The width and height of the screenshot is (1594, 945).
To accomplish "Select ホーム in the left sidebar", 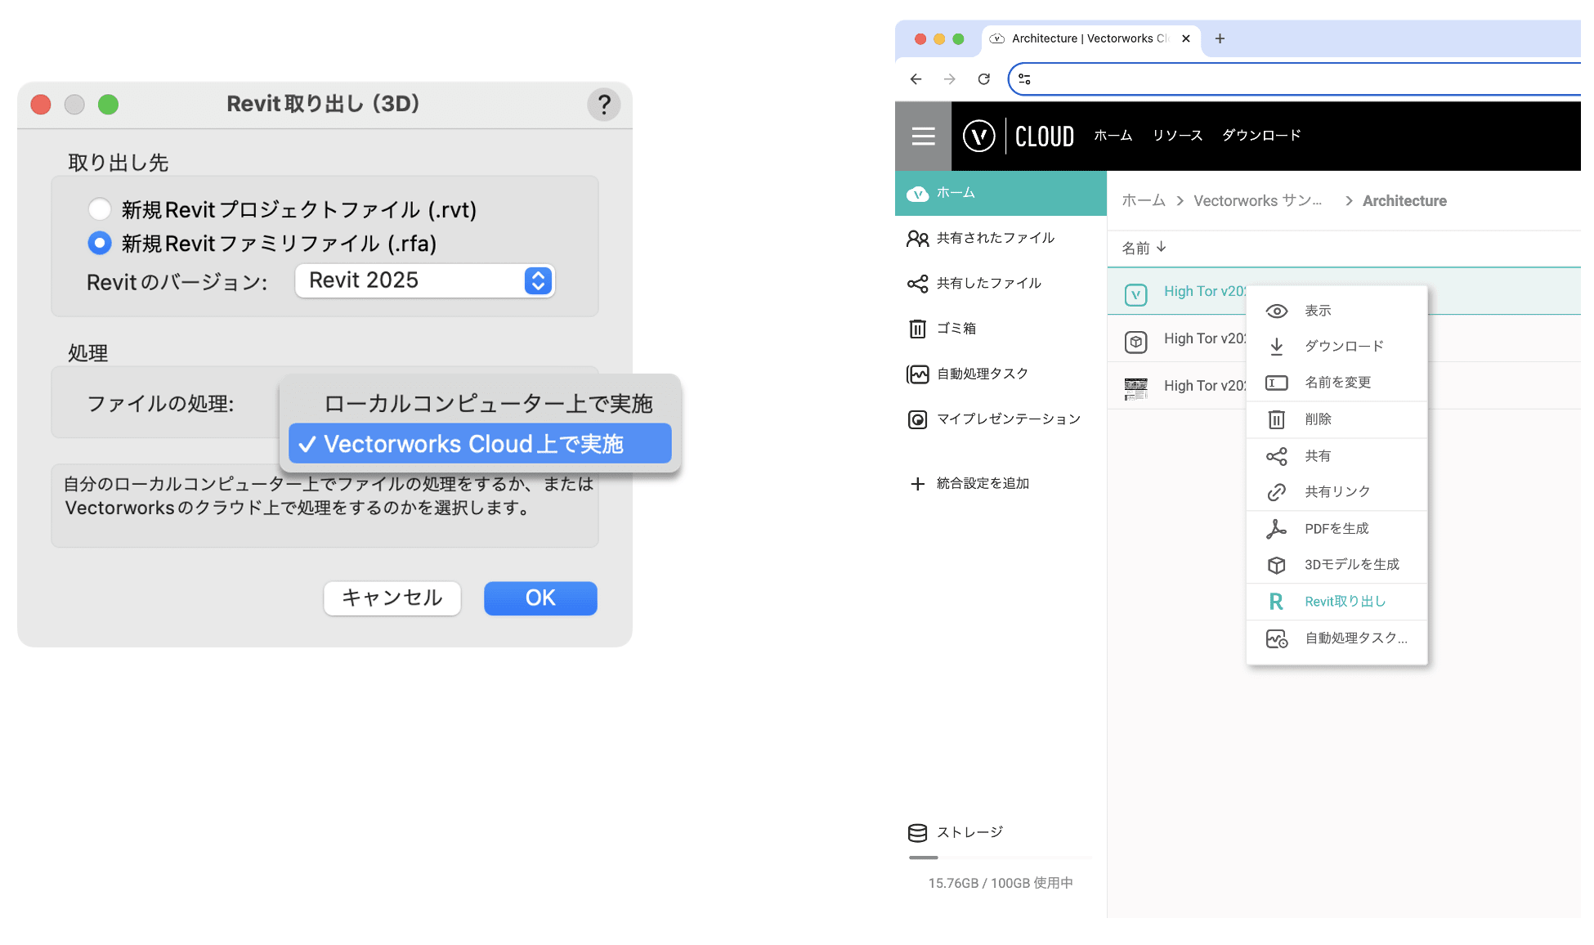I will pyautogui.click(x=1001, y=193).
